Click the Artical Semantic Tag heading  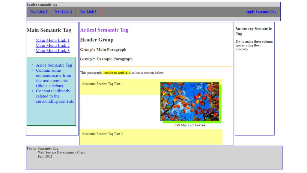tap(104, 30)
